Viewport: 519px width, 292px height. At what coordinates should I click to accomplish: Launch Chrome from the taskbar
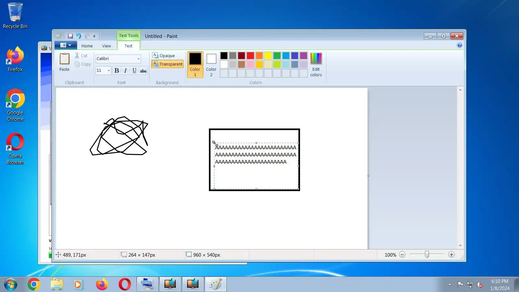pyautogui.click(x=34, y=285)
